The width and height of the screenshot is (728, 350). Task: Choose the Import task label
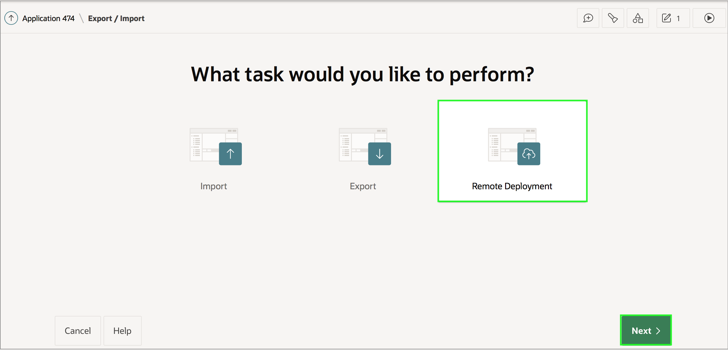[x=214, y=186]
